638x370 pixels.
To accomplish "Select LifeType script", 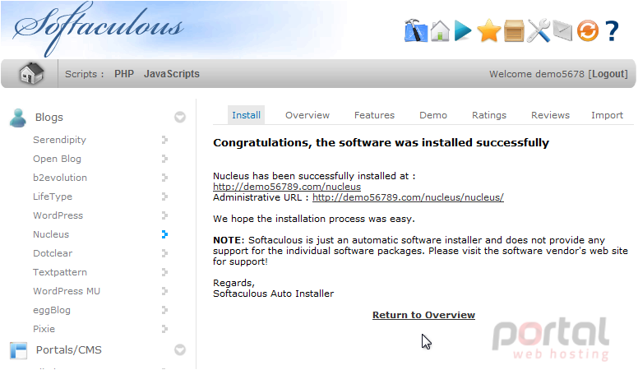I will tap(53, 197).
